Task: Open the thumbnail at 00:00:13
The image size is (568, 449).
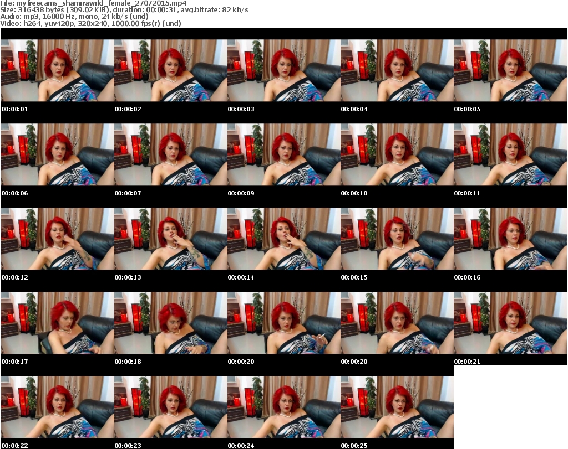Action: (171, 239)
